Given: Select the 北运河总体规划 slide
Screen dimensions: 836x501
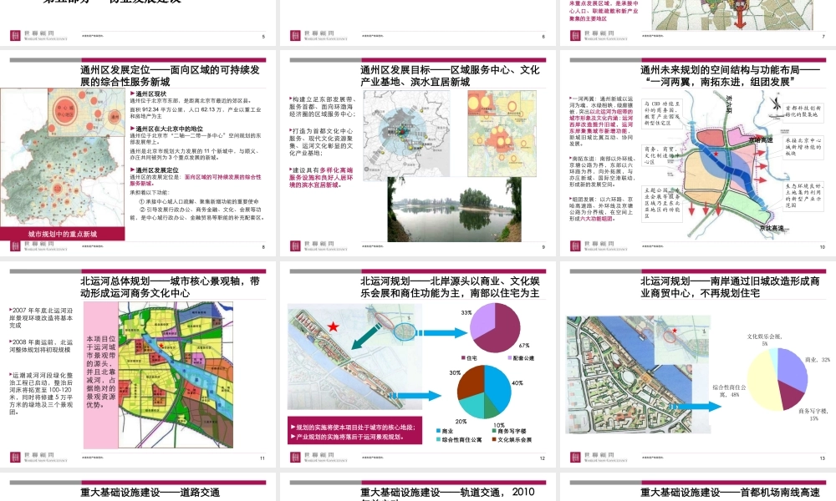Looking at the screenshot, I should (138, 364).
